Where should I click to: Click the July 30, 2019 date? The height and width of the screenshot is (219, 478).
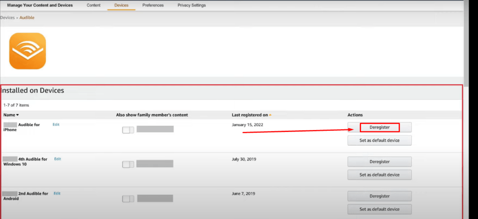pyautogui.click(x=244, y=159)
